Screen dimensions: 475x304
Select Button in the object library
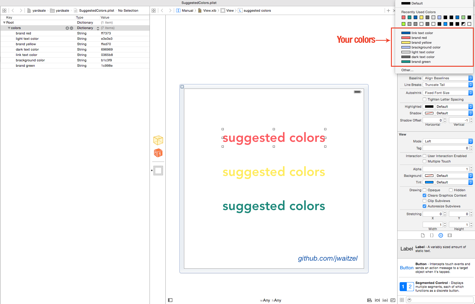coord(436,268)
